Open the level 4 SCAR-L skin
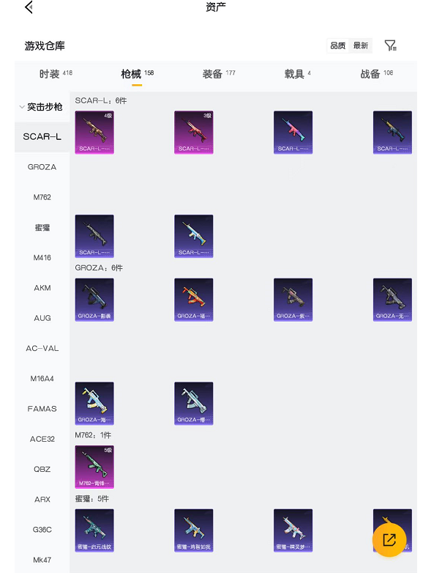This screenshot has width=423, height=573. pyautogui.click(x=94, y=133)
